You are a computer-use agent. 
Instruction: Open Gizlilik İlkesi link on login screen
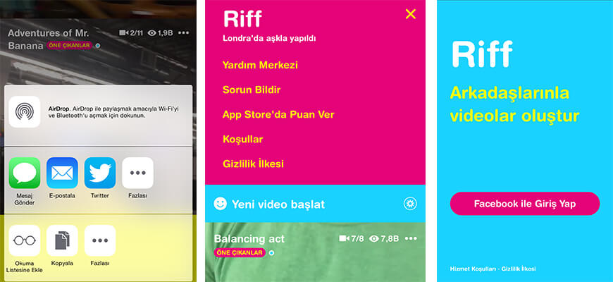tap(518, 269)
